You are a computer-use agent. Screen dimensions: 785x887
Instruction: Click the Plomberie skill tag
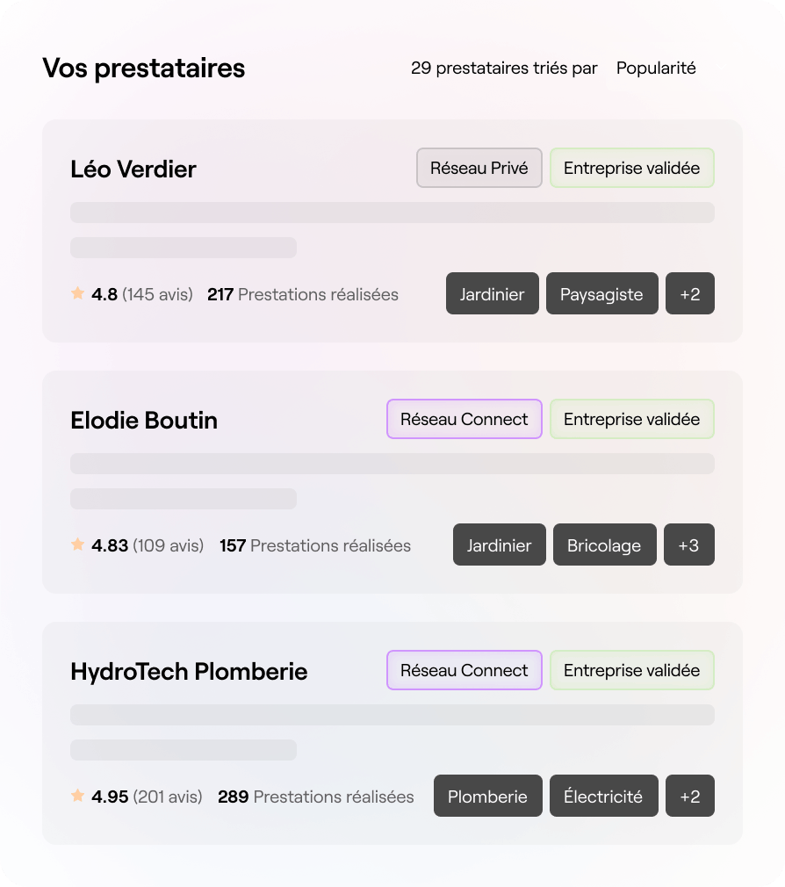[487, 797]
